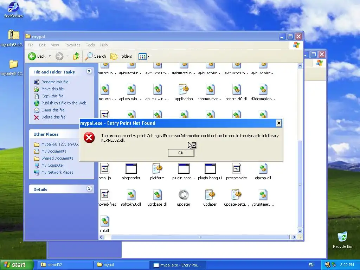Select the mypal.exe Entry Point taskbar button
The height and width of the screenshot is (270, 360).
[178, 265]
